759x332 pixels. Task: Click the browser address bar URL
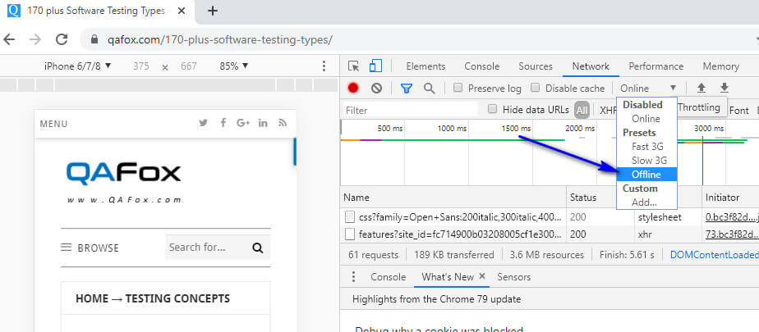[220, 39]
